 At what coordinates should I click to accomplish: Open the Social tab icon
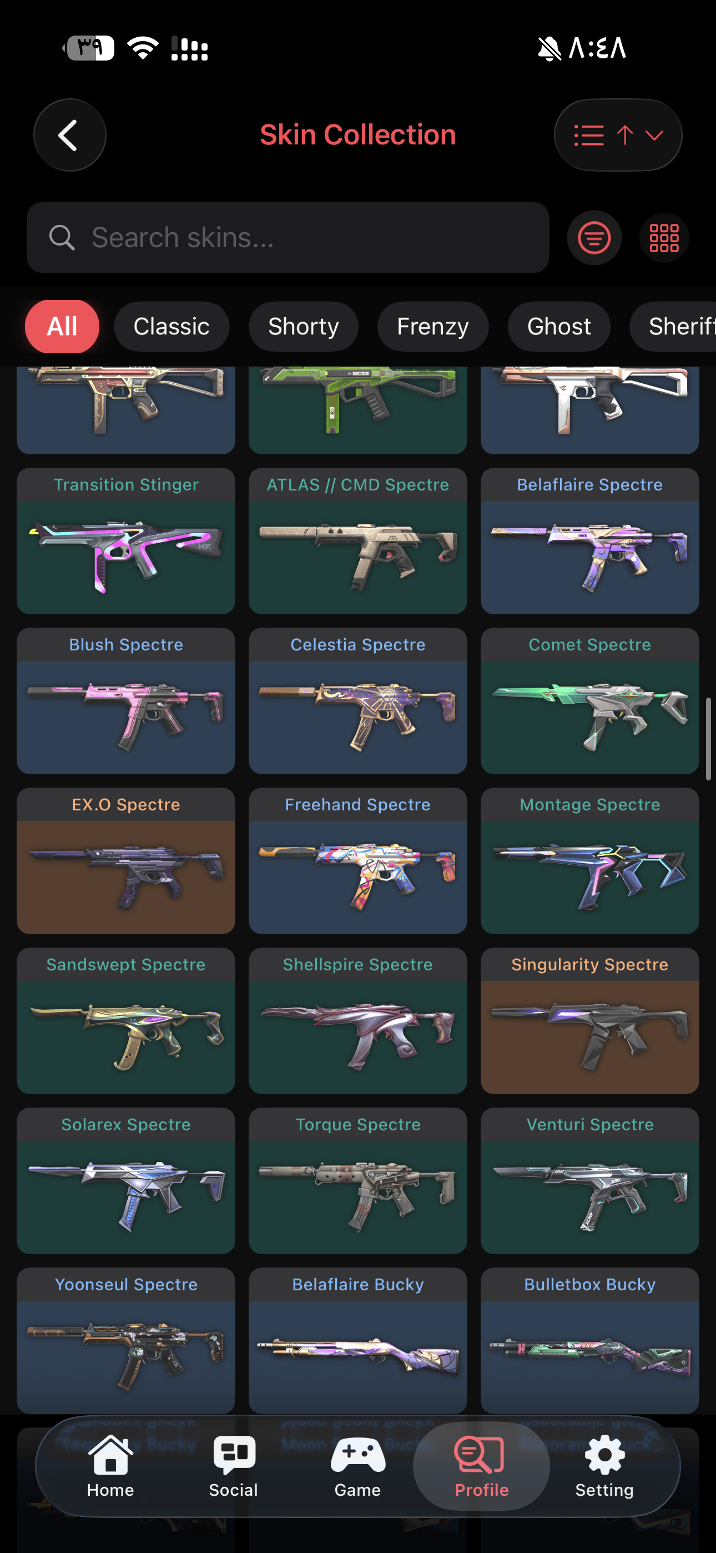[x=234, y=1466]
